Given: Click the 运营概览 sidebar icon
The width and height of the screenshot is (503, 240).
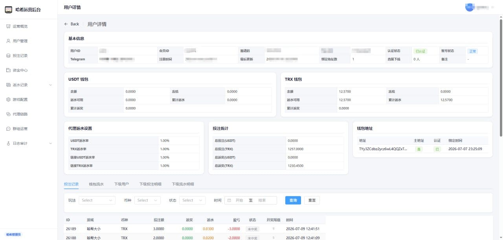Looking at the screenshot, I should click(x=8, y=26).
